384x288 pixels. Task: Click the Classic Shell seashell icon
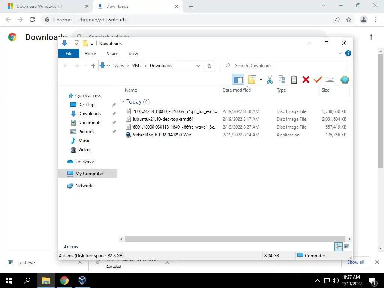(x=345, y=79)
